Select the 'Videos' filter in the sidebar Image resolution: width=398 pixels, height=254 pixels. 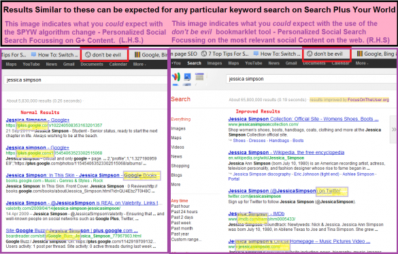click(x=178, y=147)
